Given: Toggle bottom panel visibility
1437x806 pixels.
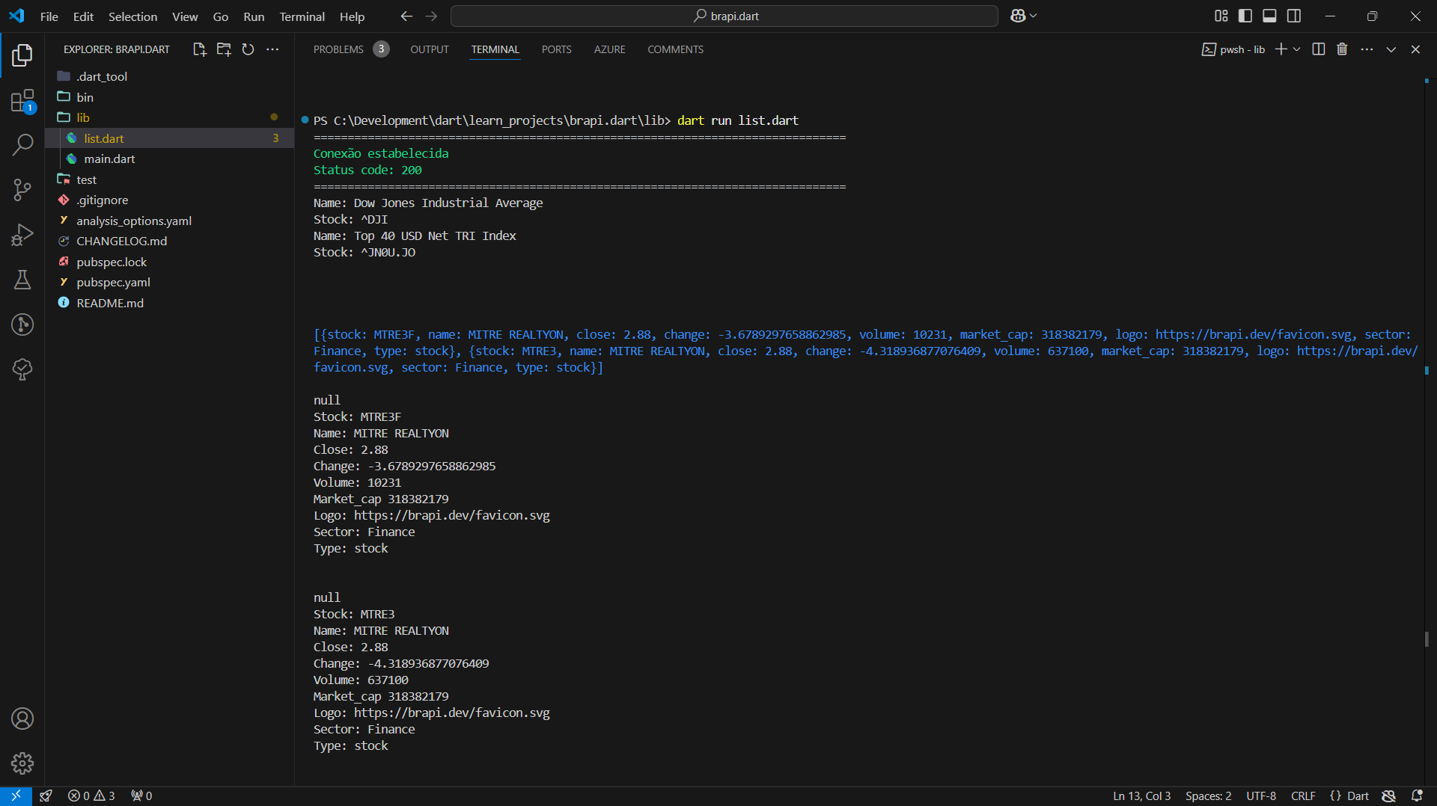Looking at the screenshot, I should coord(1269,16).
